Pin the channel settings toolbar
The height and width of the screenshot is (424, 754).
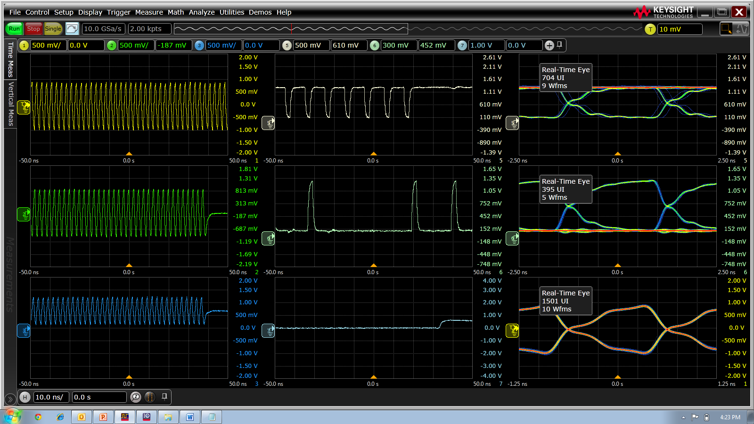(x=560, y=45)
